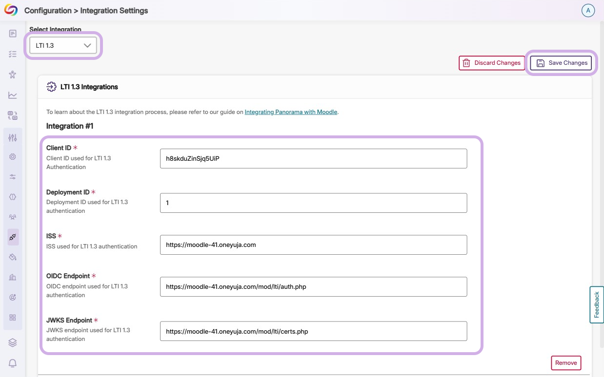
Task: Focus the ISS input field
Action: [x=313, y=245]
